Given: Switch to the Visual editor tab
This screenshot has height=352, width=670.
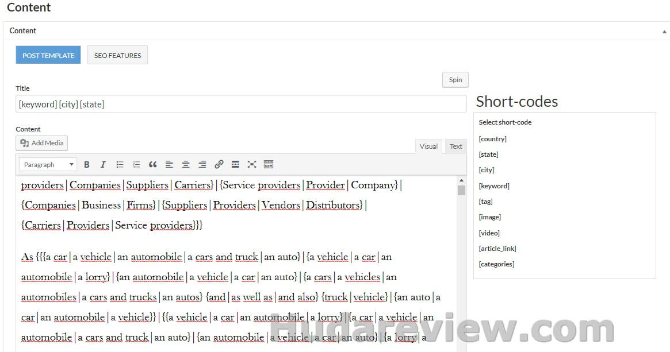Looking at the screenshot, I should [x=428, y=146].
